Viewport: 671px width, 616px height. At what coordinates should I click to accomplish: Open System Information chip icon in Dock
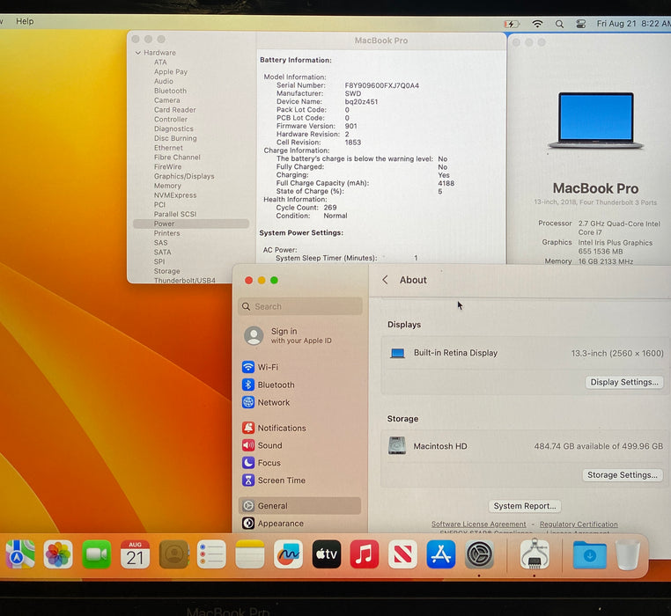pyautogui.click(x=535, y=554)
